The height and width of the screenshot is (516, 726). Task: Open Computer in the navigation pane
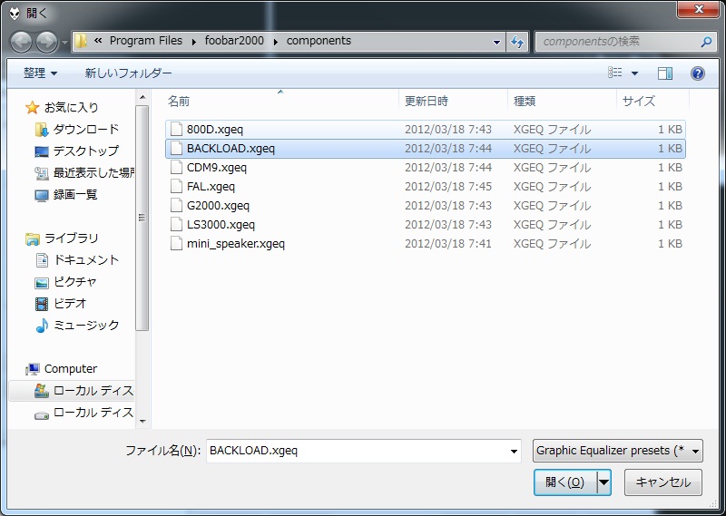pos(71,369)
